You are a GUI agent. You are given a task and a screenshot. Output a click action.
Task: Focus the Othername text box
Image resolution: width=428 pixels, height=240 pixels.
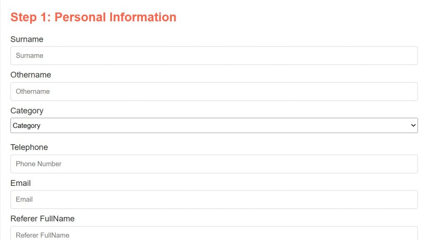[214, 91]
